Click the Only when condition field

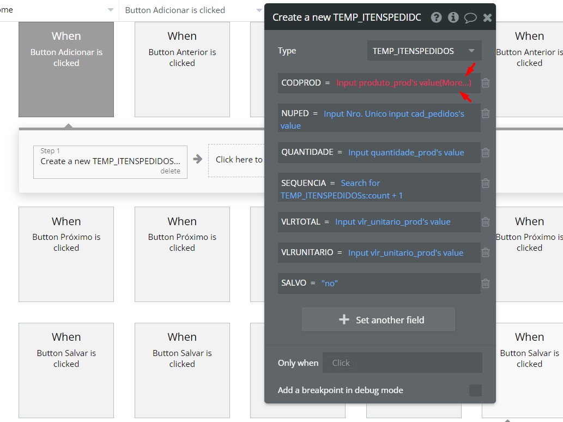pos(402,363)
